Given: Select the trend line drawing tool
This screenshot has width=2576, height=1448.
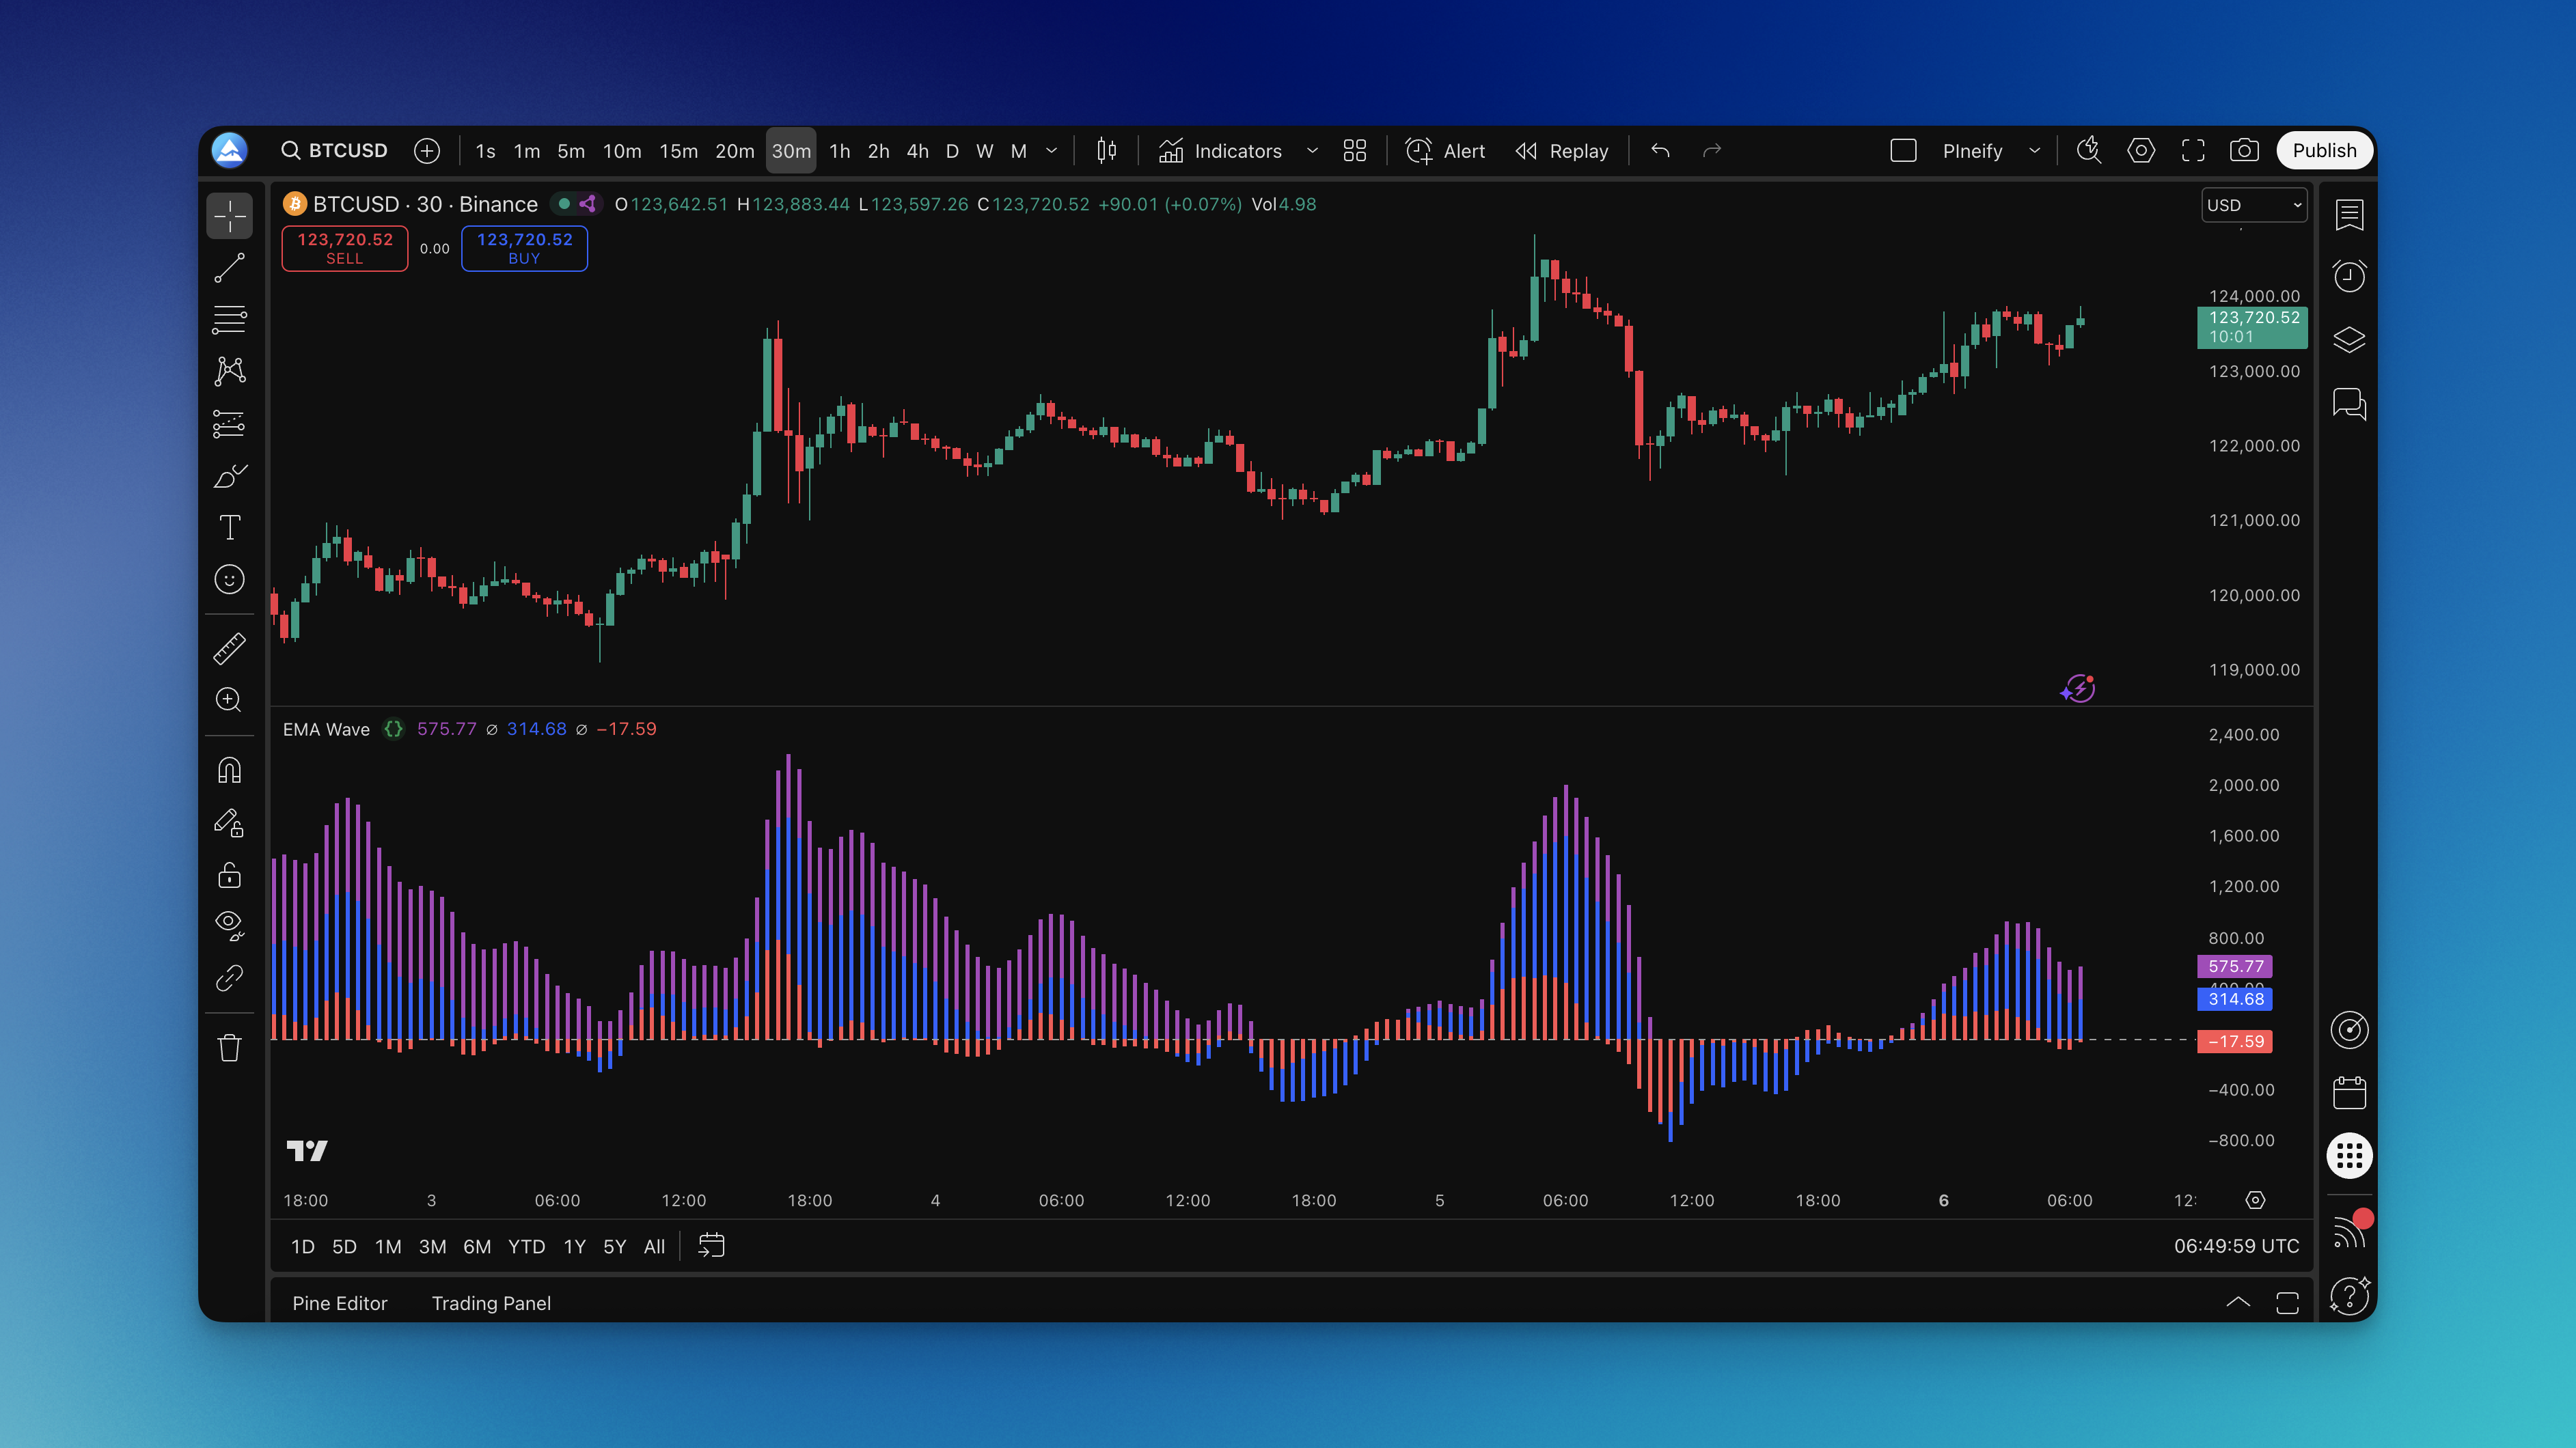Looking at the screenshot, I should click(229, 268).
